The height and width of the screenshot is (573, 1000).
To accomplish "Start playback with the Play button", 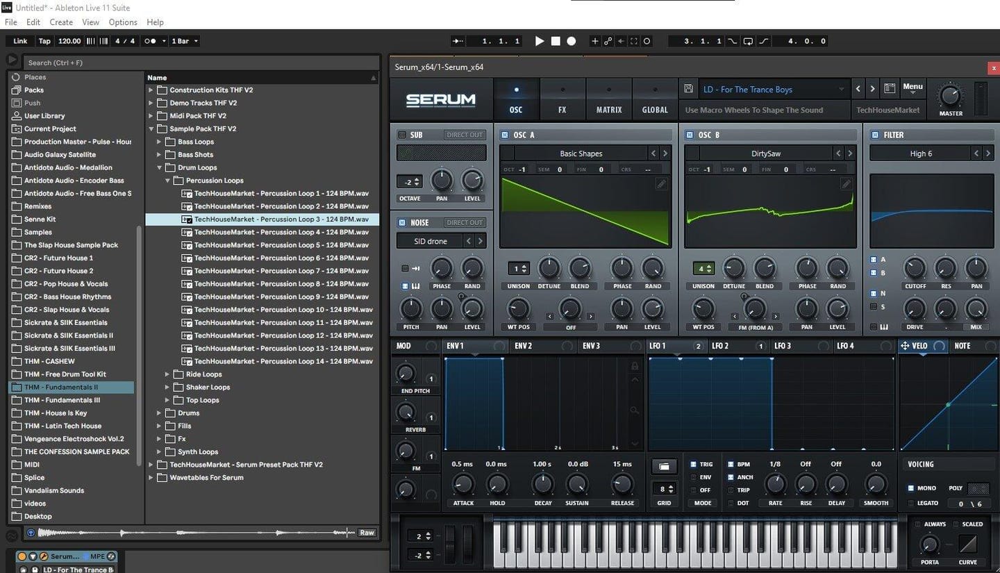I will [x=540, y=41].
